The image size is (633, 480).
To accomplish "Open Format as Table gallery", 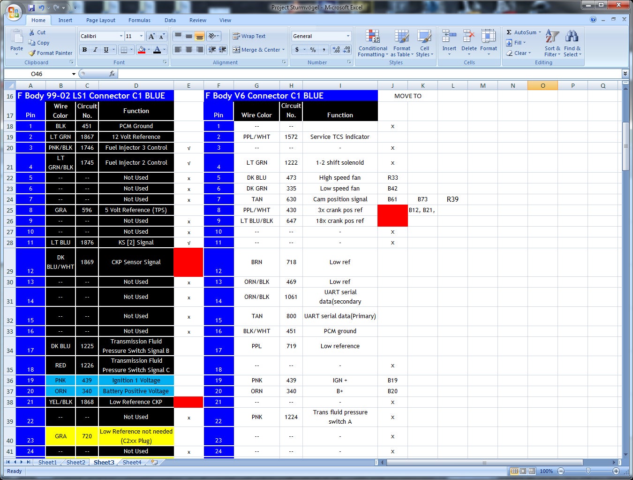I will pos(402,44).
